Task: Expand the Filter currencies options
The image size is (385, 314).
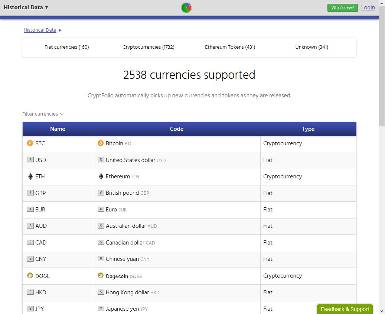Action: pos(43,114)
